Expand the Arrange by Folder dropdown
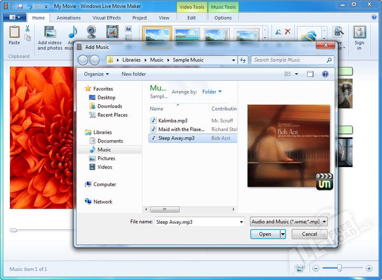The image size is (382, 280). point(212,92)
